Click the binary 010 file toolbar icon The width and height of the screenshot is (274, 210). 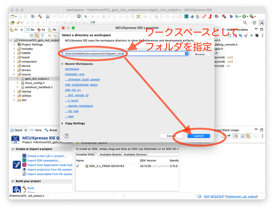[47, 16]
